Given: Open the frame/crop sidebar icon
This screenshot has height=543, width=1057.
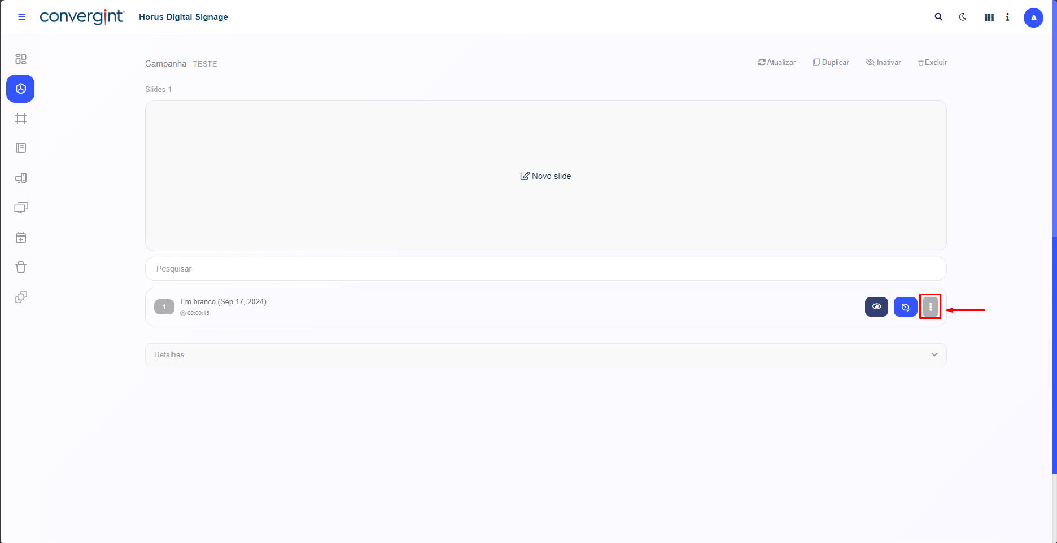Looking at the screenshot, I should 21,119.
